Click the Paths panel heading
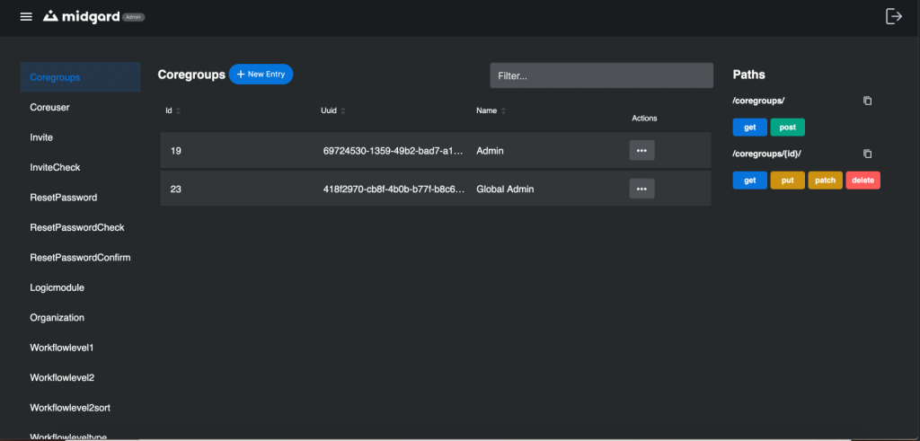Viewport: 920px width, 441px height. coord(748,75)
